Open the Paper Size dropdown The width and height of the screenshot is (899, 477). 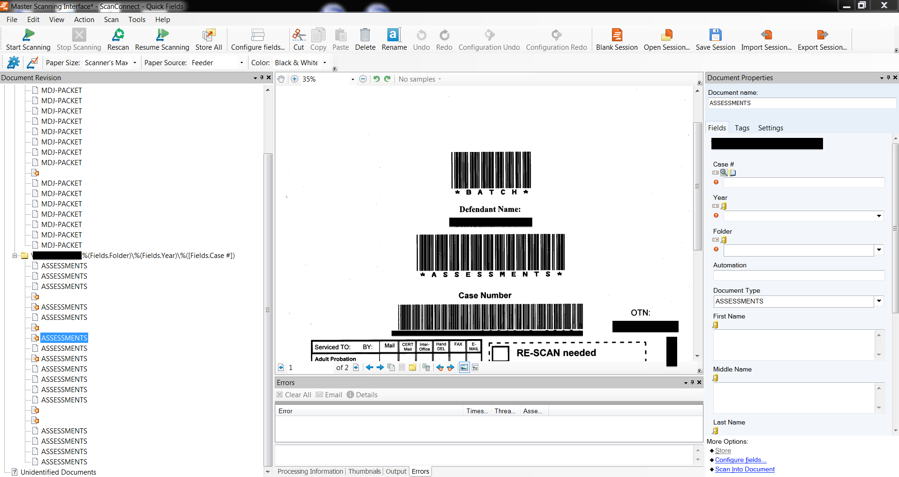(x=135, y=62)
